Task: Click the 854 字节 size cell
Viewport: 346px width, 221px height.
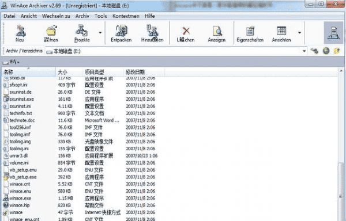Action: pos(67,163)
